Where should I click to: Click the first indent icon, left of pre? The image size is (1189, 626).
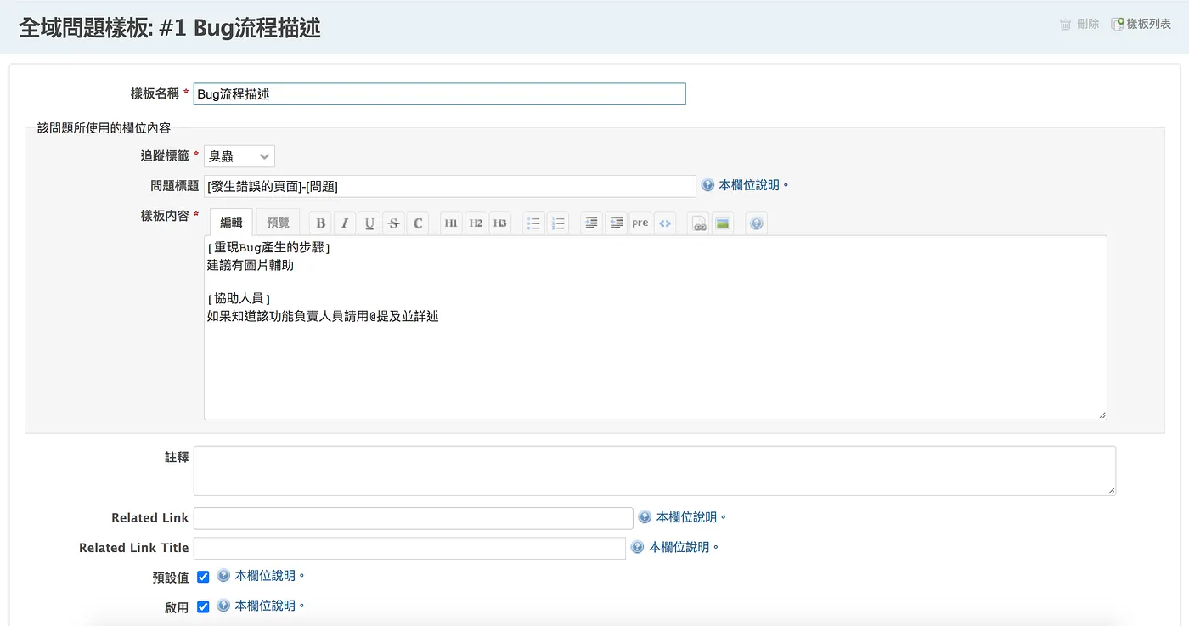[592, 223]
